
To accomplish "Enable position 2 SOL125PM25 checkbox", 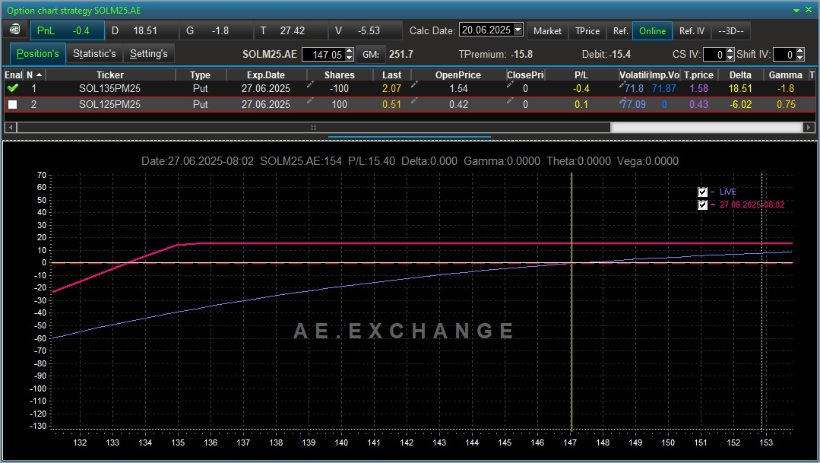I will (13, 105).
